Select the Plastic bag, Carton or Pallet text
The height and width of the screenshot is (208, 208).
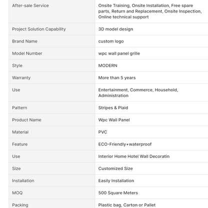[x=127, y=205]
